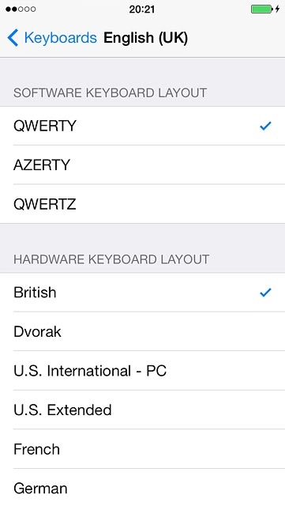285x506 pixels.
Task: Choose U.S. Extended hardware layout
Action: point(142,410)
